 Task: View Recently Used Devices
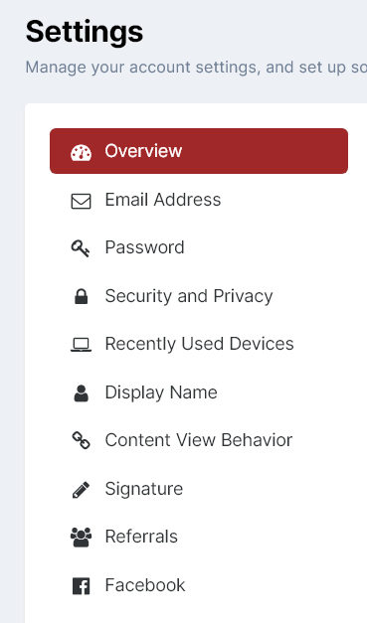199,344
